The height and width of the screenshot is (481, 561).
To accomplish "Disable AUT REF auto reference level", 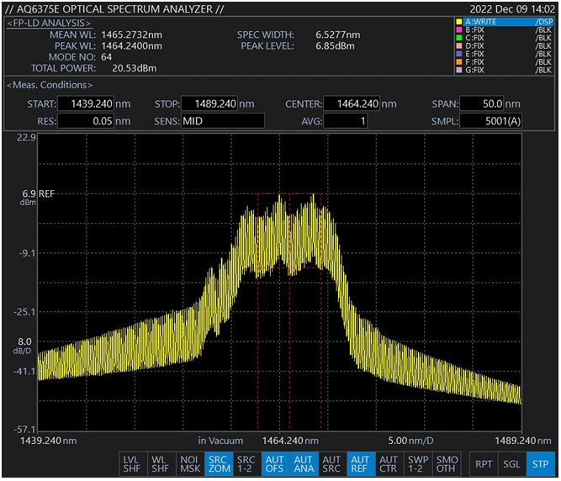I will click(x=361, y=464).
